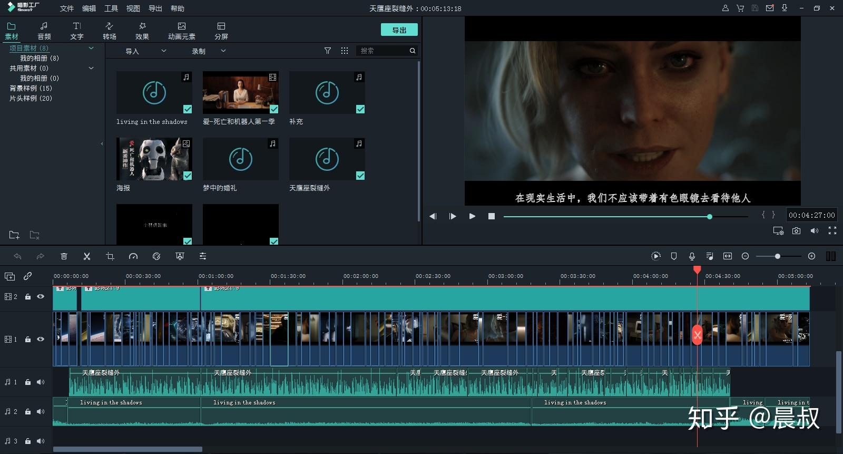843x454 pixels.
Task: Click the previous frame playback button
Action: pyautogui.click(x=433, y=216)
